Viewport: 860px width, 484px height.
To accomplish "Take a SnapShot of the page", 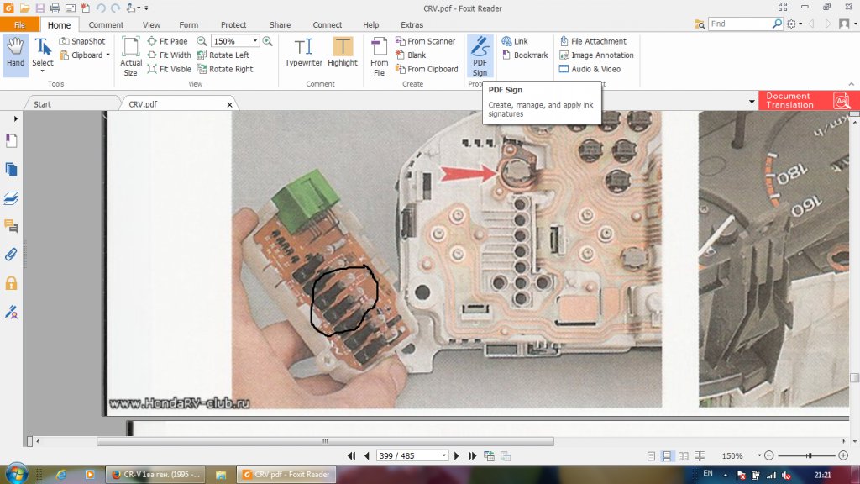I will click(82, 41).
